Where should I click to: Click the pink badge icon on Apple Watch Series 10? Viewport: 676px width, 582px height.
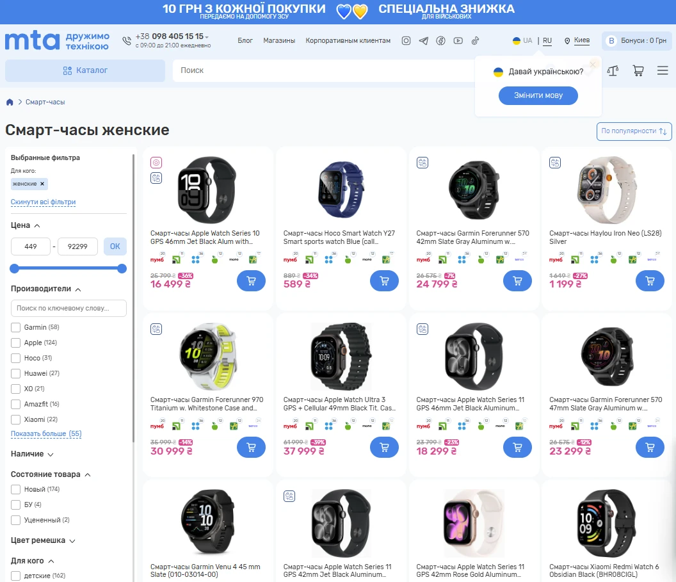click(156, 163)
